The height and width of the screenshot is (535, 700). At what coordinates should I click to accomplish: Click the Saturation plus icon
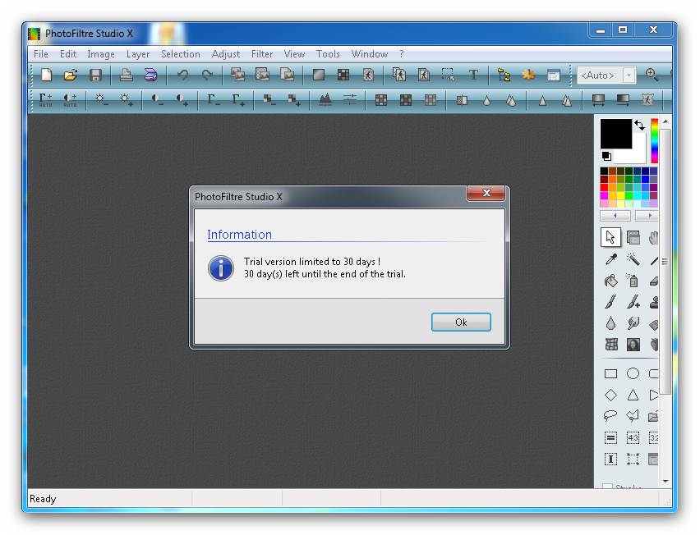tap(294, 100)
